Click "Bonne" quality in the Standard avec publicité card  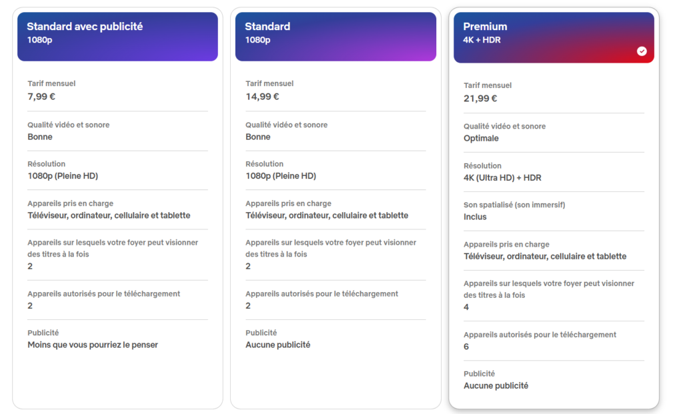tap(40, 137)
